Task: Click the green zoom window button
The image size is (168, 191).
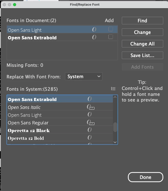Action: [15, 5]
